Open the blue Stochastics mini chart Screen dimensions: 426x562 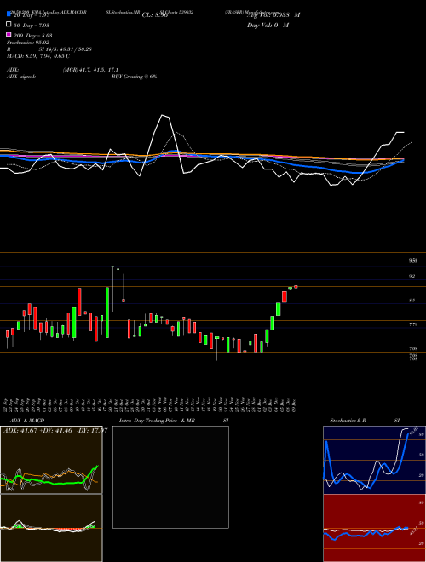pyautogui.click(x=374, y=460)
